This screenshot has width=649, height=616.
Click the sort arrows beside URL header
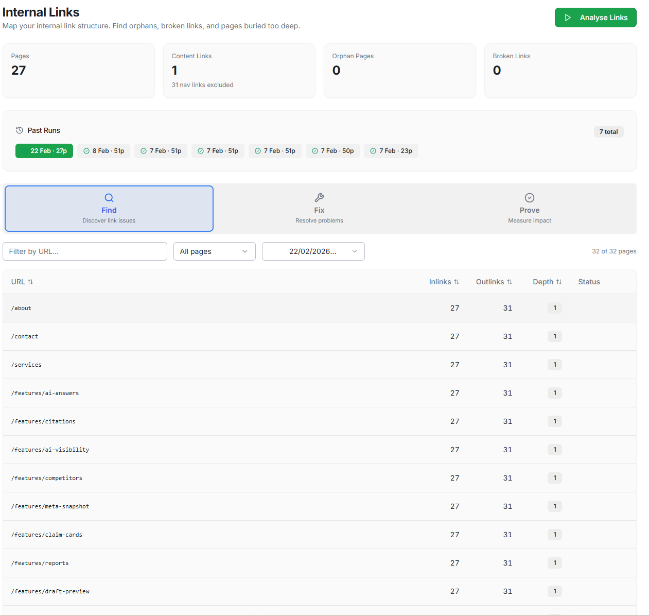click(x=30, y=282)
